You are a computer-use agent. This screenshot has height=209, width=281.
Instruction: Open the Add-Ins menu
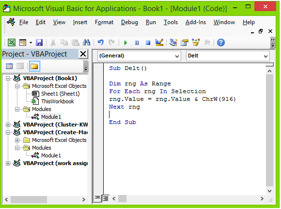[x=196, y=22]
